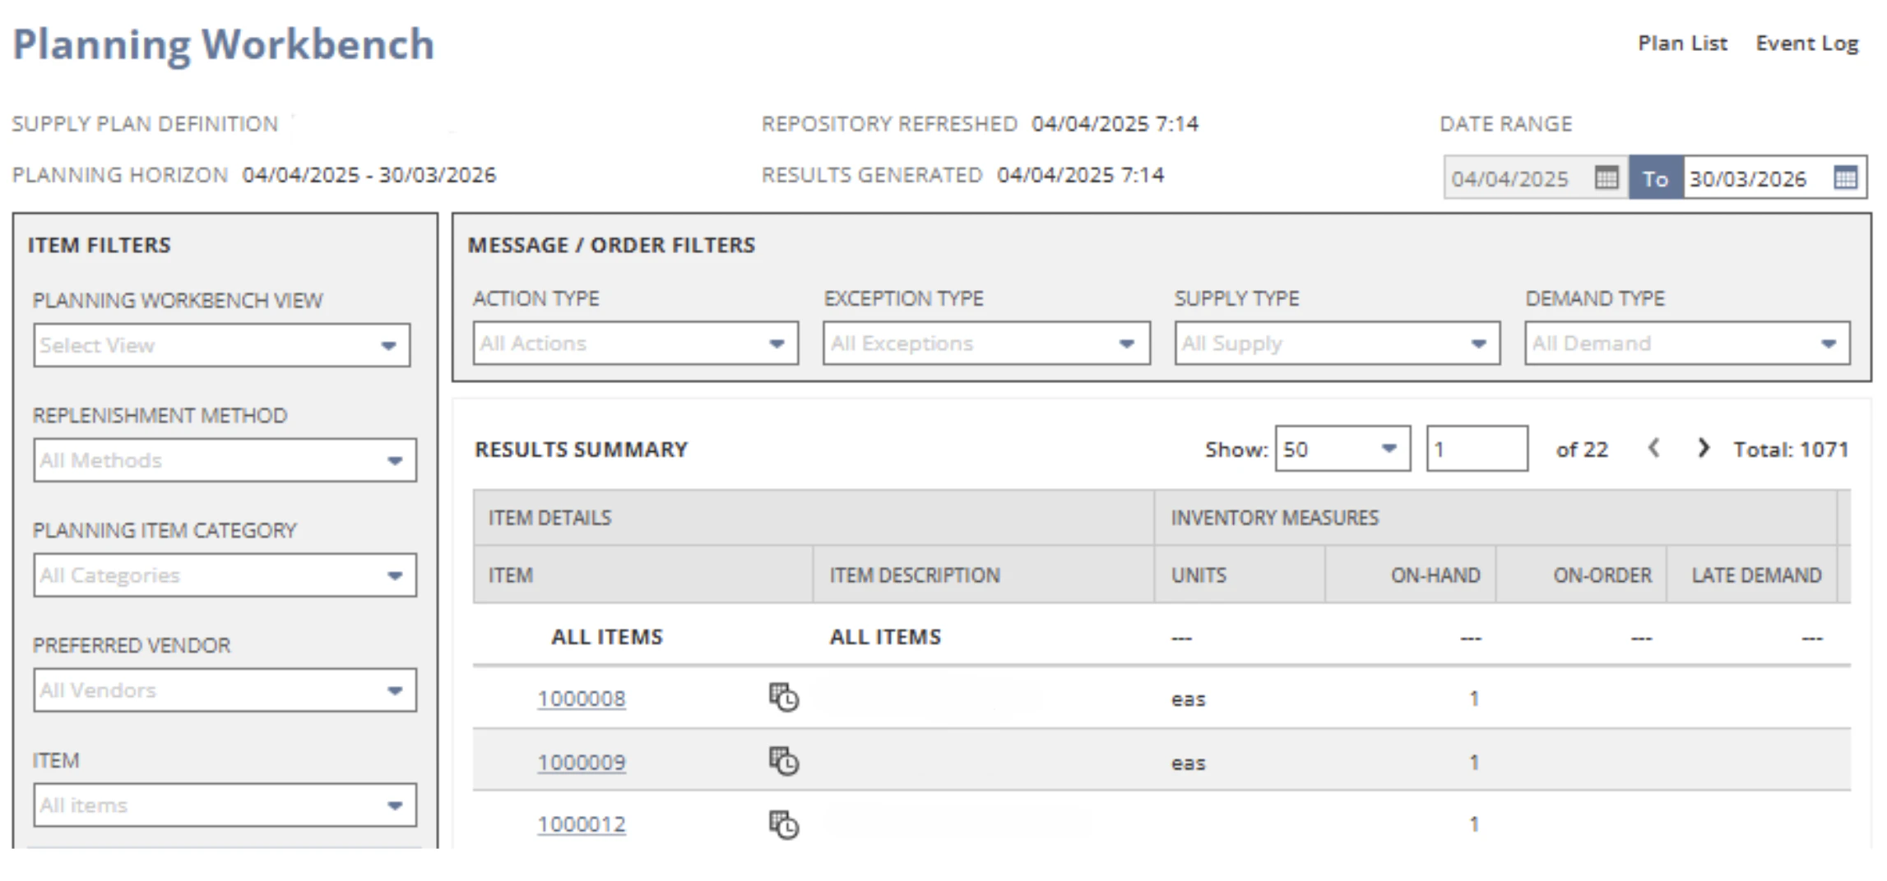Viewport: 1887px width, 881px height.
Task: Expand the Item filter dropdown
Action: point(225,805)
